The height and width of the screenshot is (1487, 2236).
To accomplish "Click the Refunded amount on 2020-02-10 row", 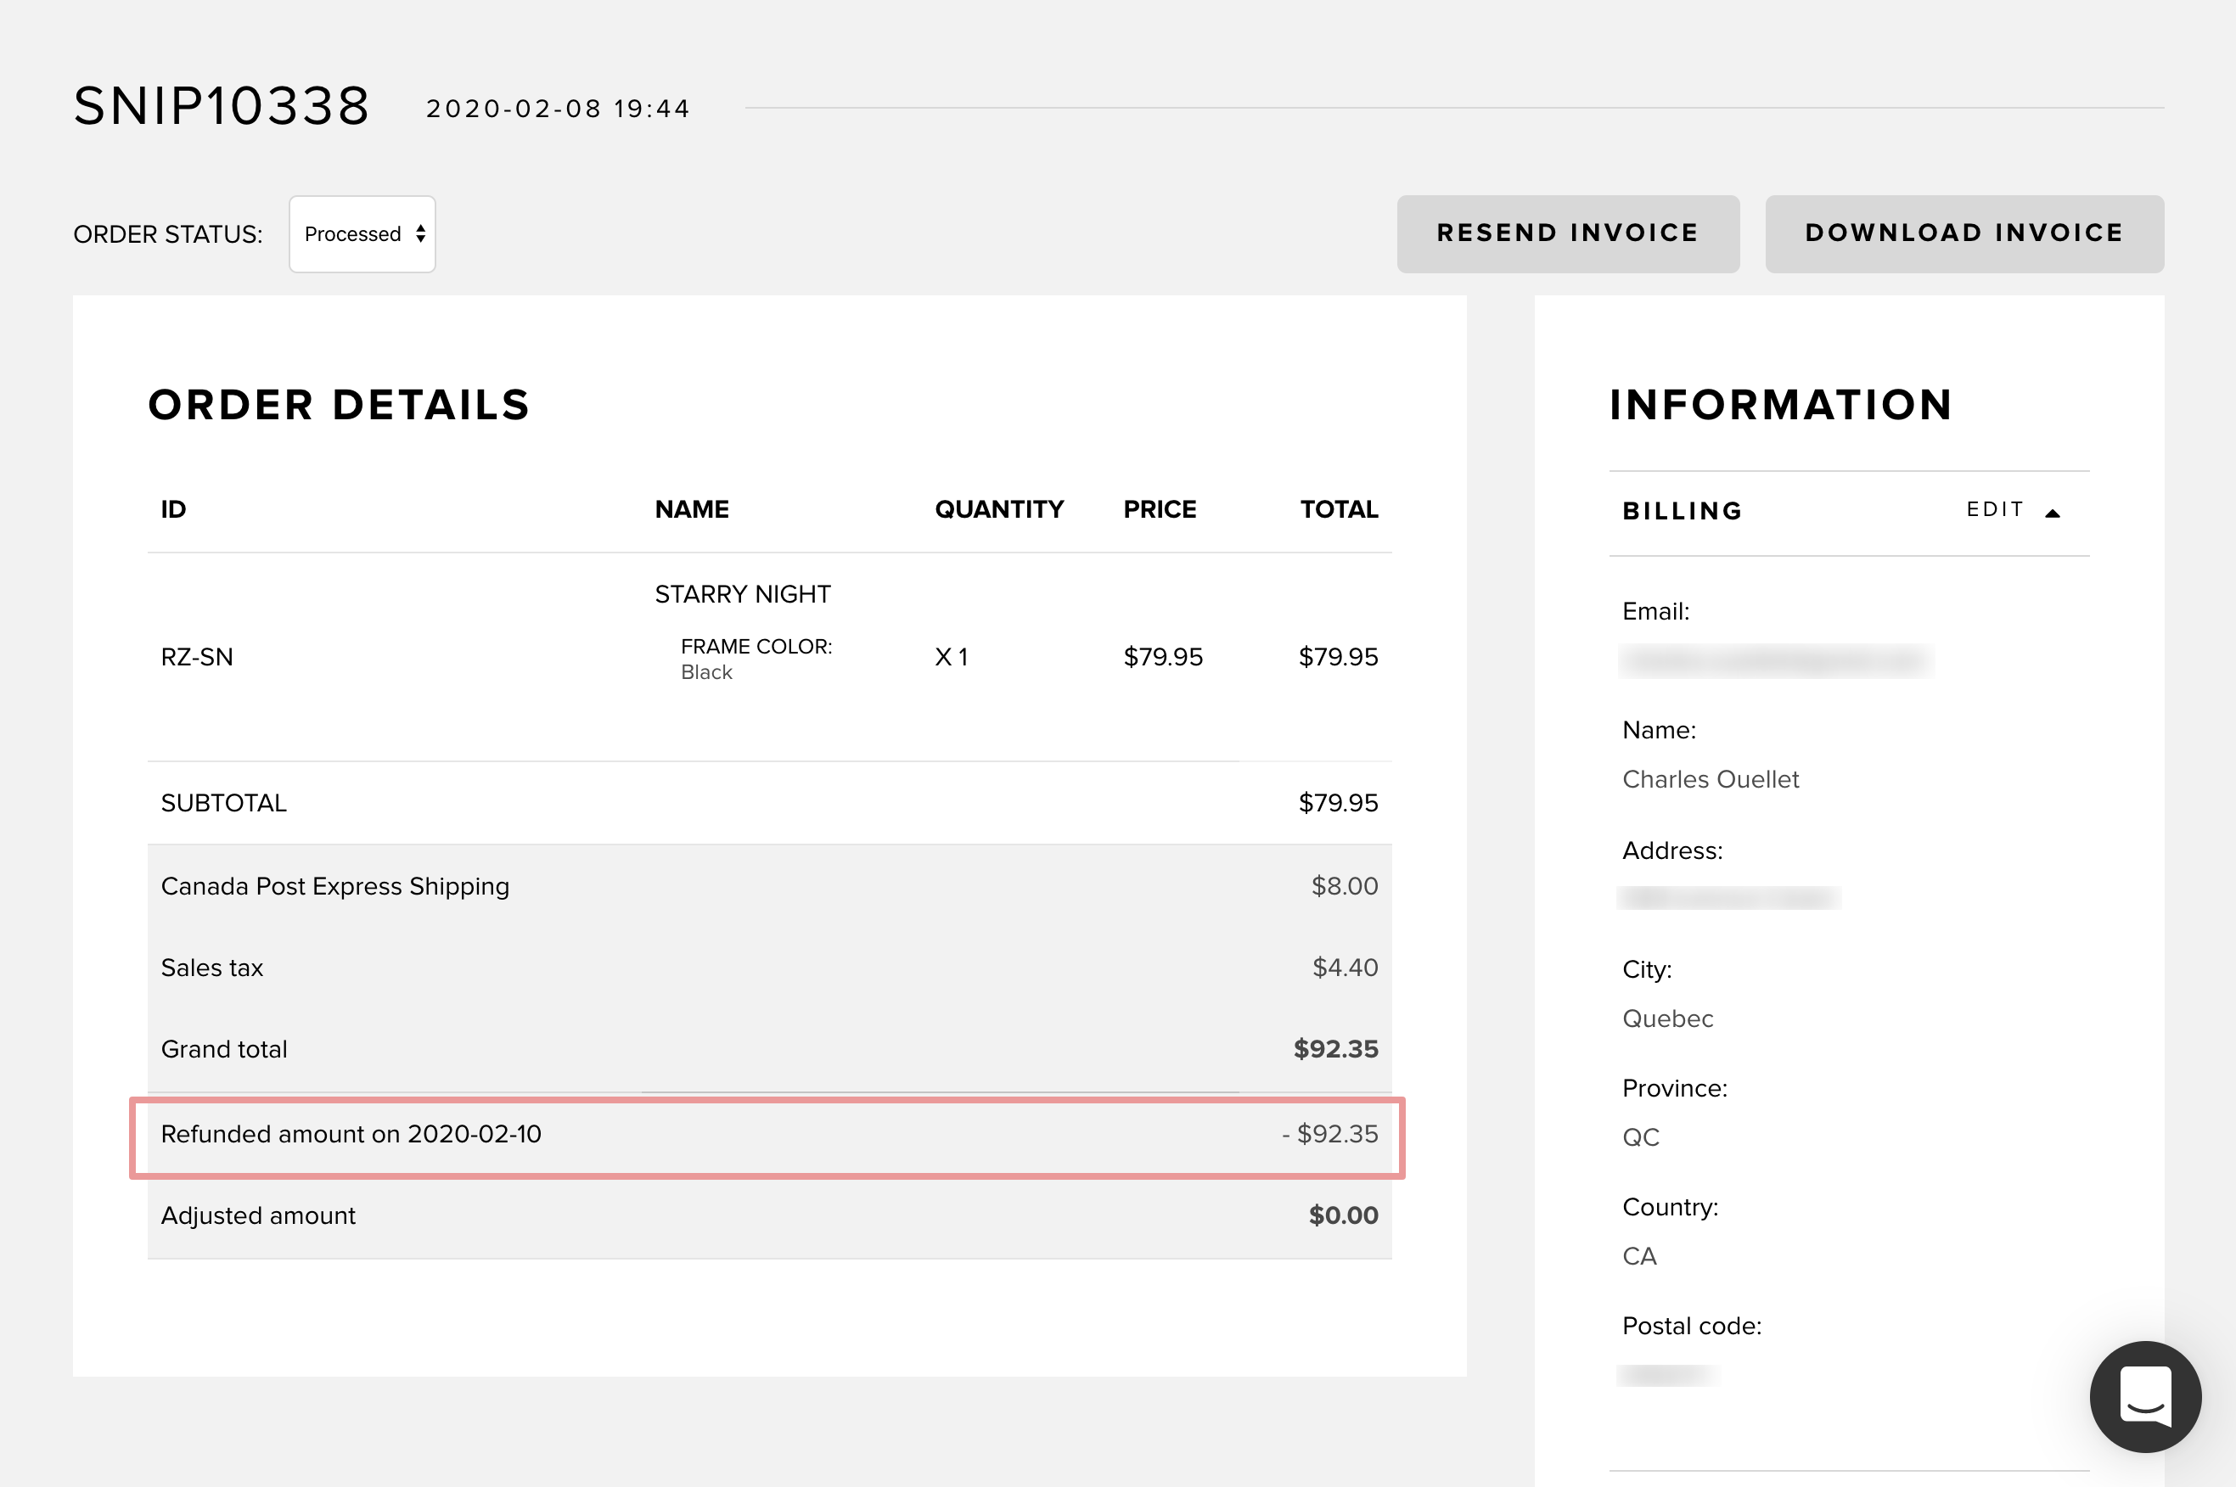I will click(767, 1135).
